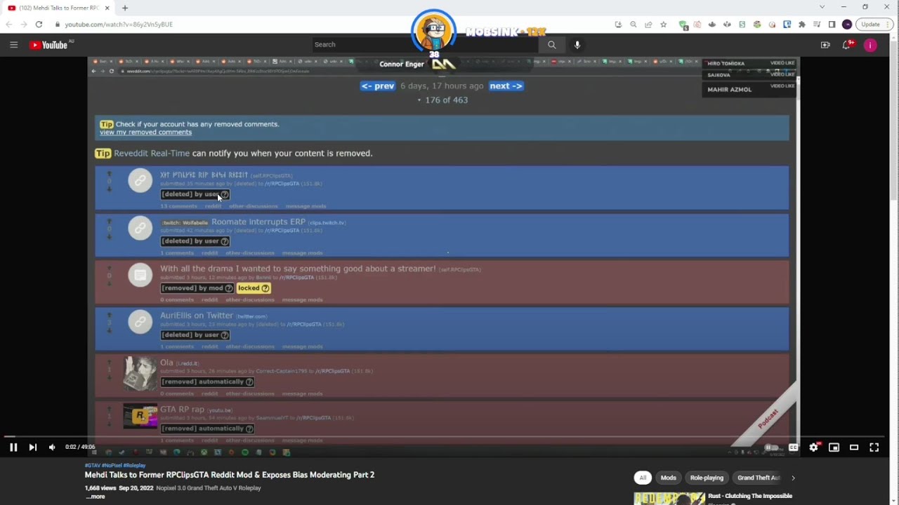
Task: Start voice search with microphone
Action: click(x=577, y=45)
